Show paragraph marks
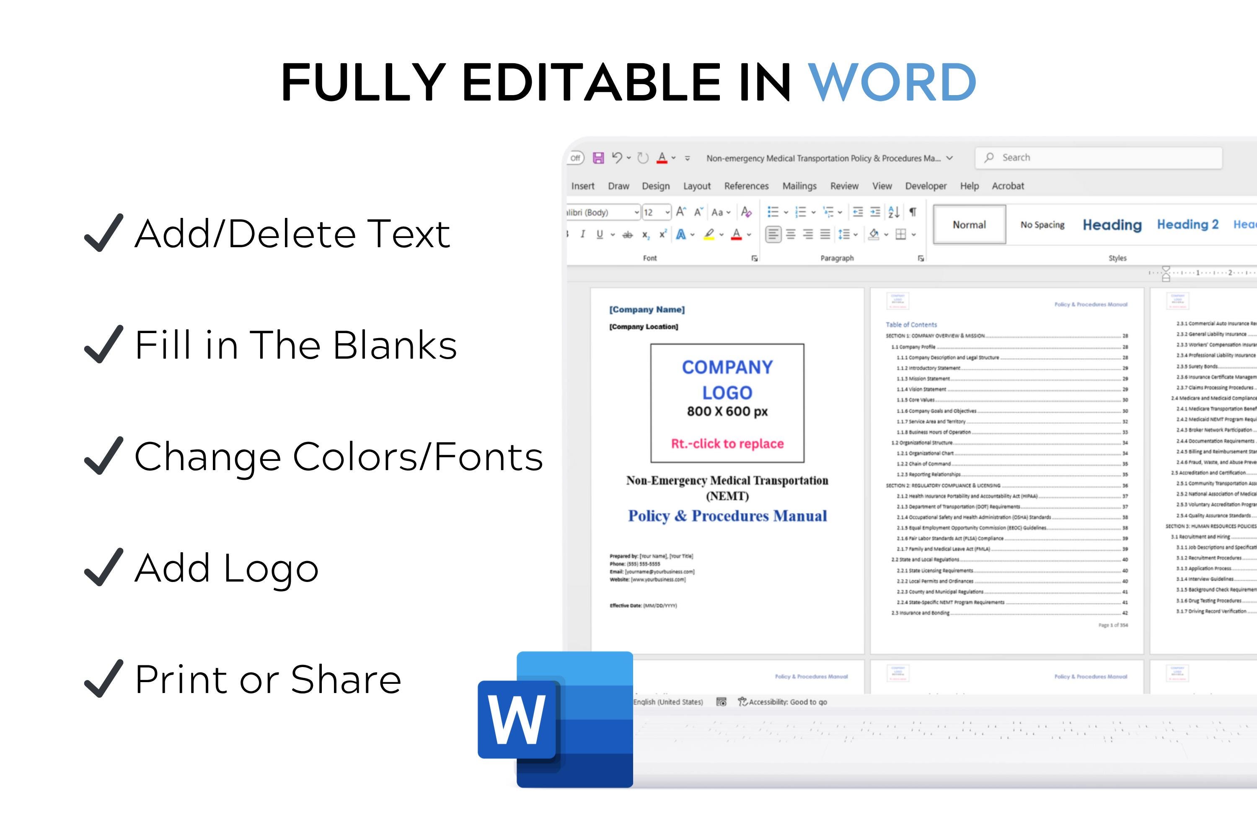Image resolution: width=1257 pixels, height=838 pixels. pyautogui.click(x=913, y=212)
